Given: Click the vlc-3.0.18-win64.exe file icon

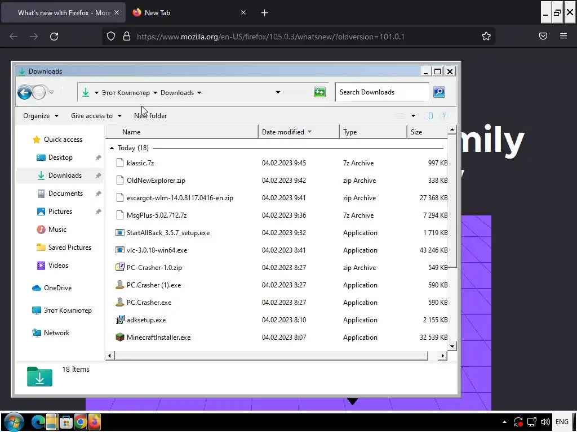Looking at the screenshot, I should tap(119, 250).
